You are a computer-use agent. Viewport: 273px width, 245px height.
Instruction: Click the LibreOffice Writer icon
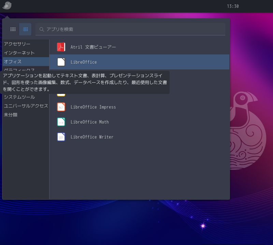click(61, 137)
